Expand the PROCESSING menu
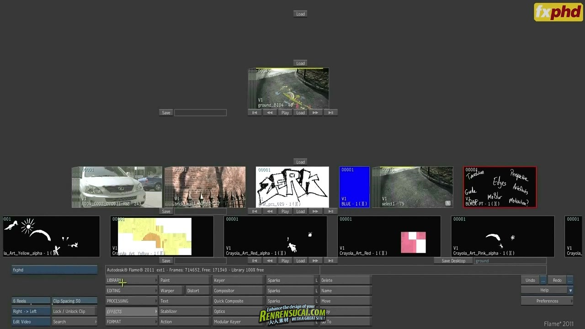 point(131,301)
